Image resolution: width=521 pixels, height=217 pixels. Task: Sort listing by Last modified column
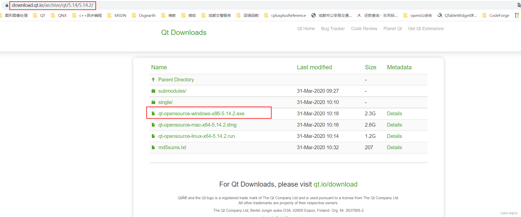[314, 67]
